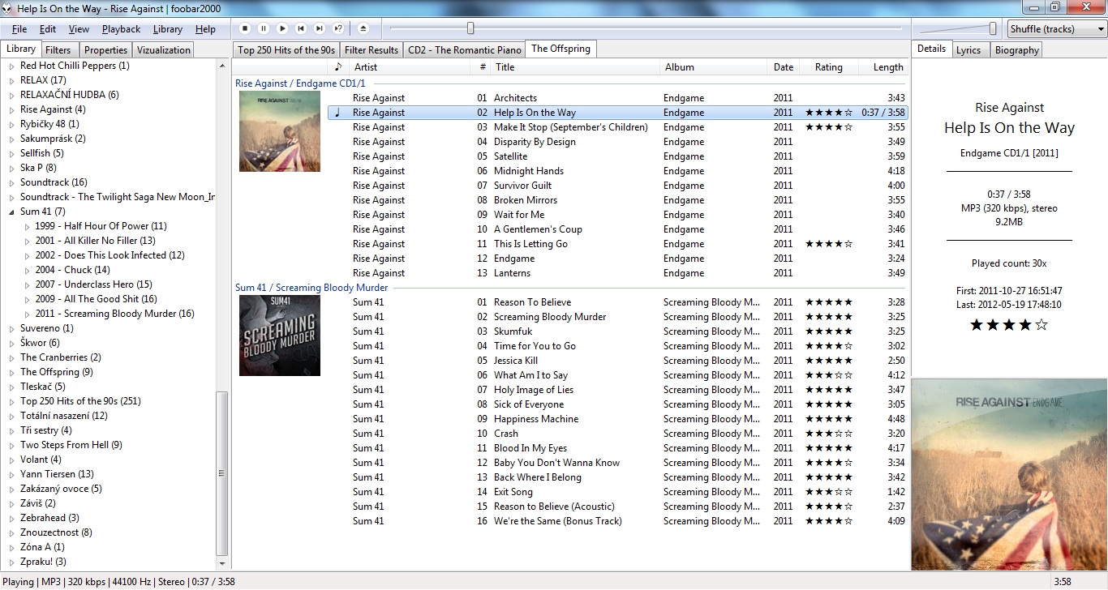Play a random track
The image size is (1108, 590).
tap(338, 28)
